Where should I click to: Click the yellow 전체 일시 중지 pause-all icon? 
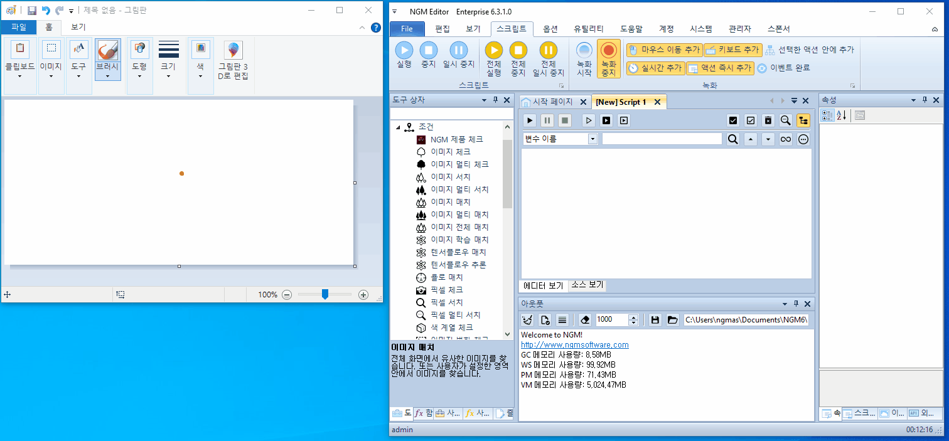[x=549, y=50]
